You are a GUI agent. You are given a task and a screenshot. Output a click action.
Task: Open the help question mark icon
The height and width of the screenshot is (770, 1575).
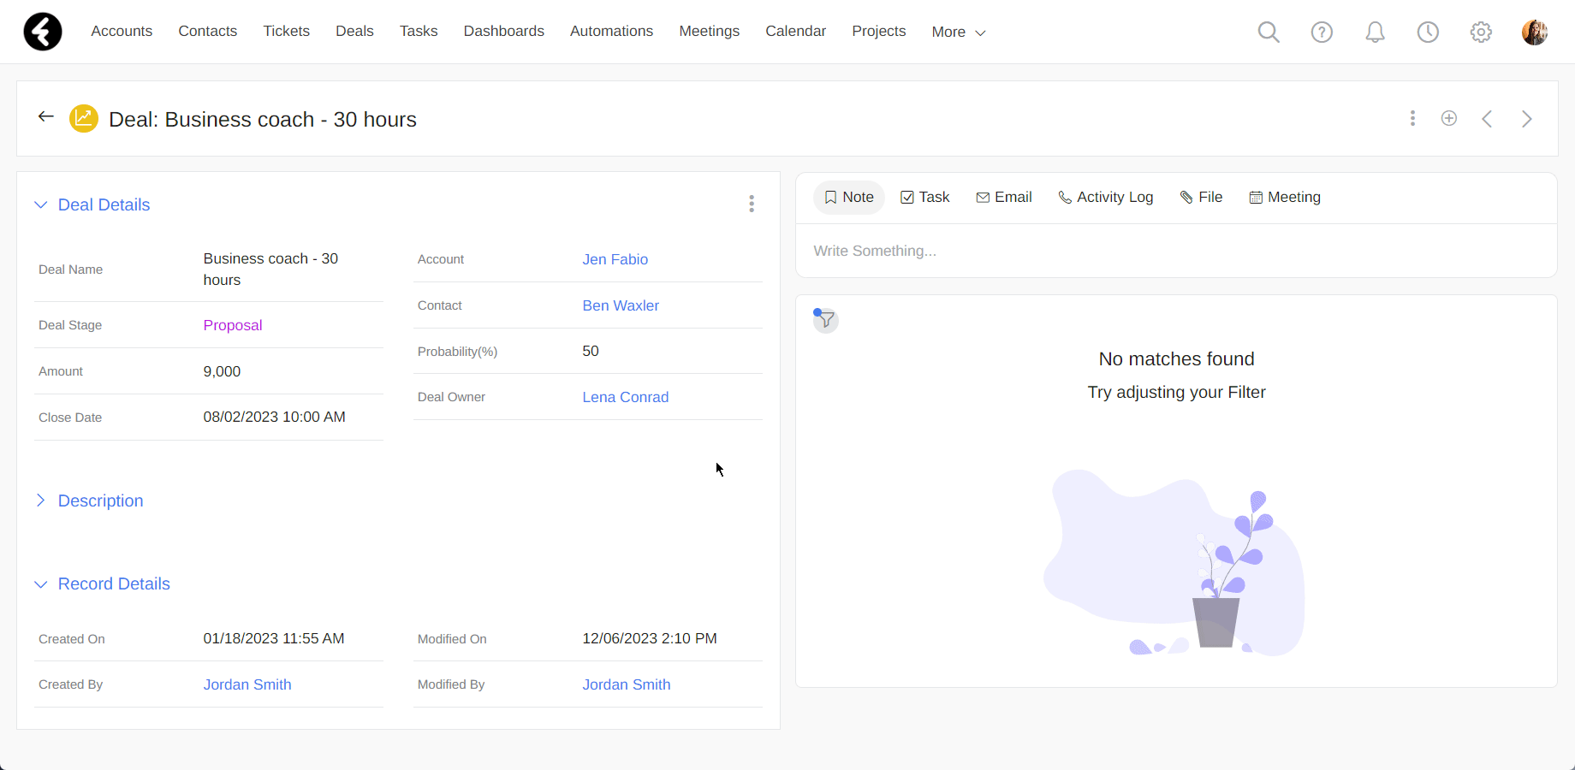tap(1322, 32)
